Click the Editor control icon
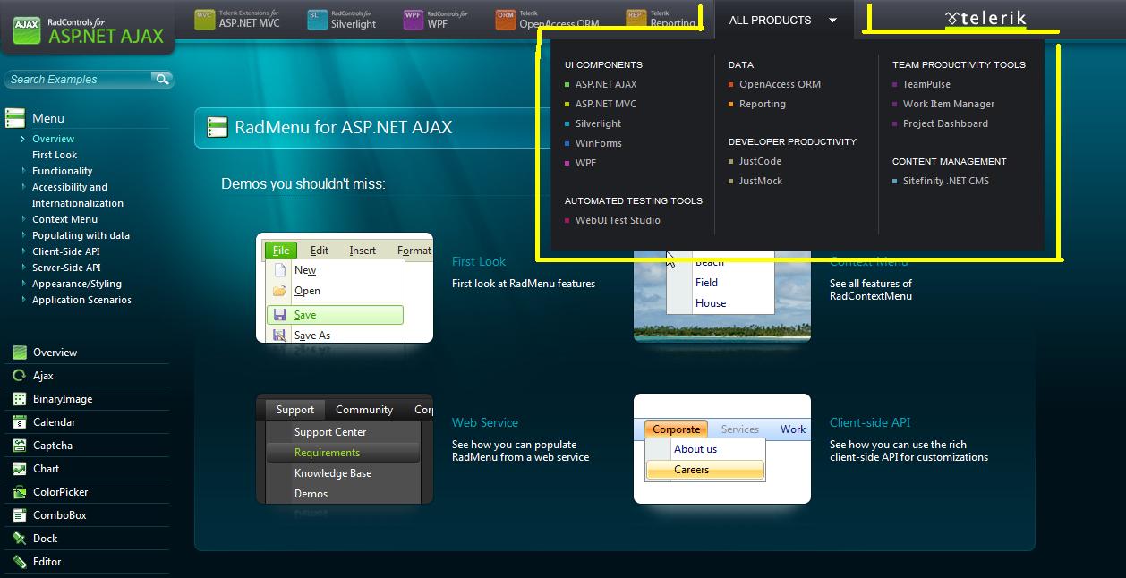The width and height of the screenshot is (1126, 578). pyautogui.click(x=19, y=562)
